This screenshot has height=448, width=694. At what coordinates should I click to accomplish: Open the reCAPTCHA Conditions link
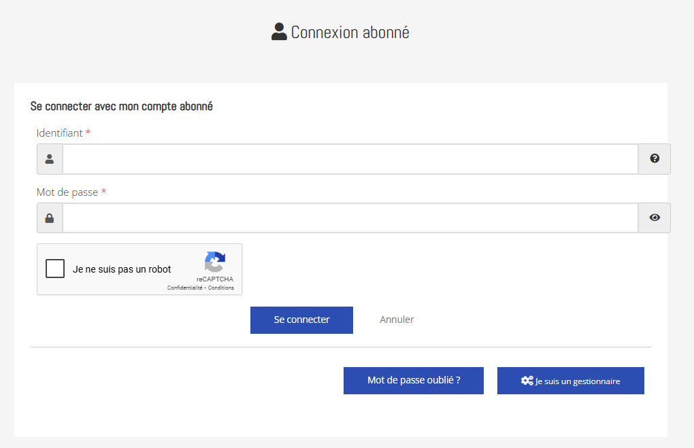(x=221, y=288)
